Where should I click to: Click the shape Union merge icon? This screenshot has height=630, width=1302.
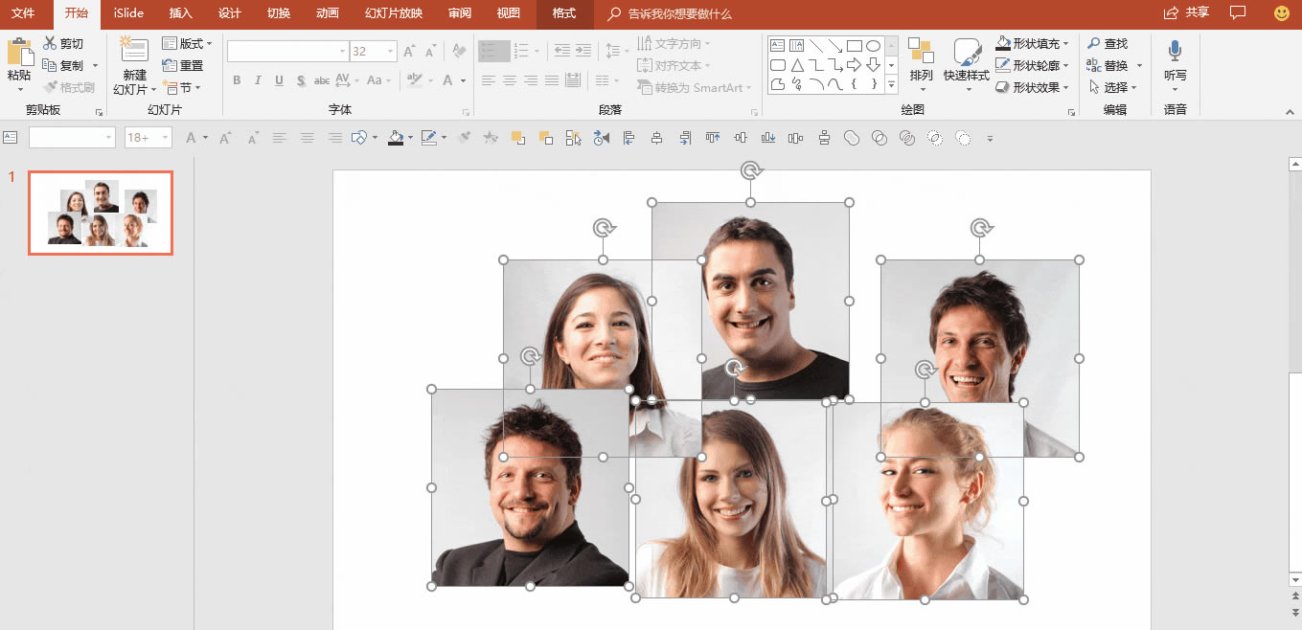[852, 138]
